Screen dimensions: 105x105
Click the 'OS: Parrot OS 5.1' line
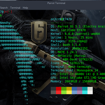(x=78, y=27)
